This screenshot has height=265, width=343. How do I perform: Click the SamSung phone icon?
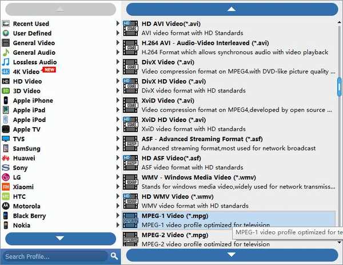pyautogui.click(x=6, y=149)
